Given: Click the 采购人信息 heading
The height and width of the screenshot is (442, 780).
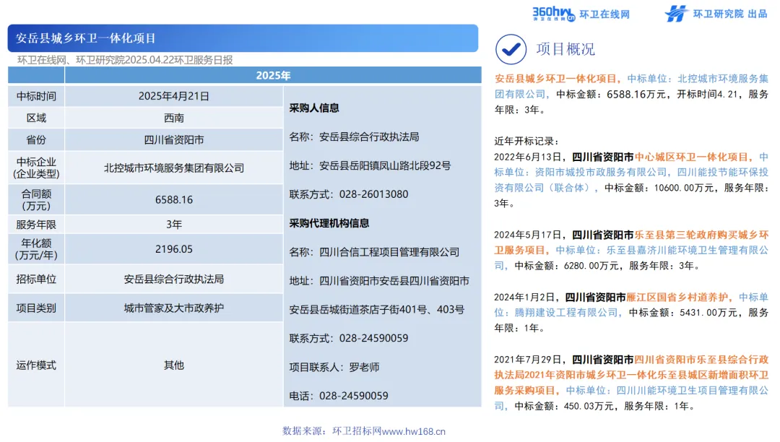Looking at the screenshot, I should (314, 108).
